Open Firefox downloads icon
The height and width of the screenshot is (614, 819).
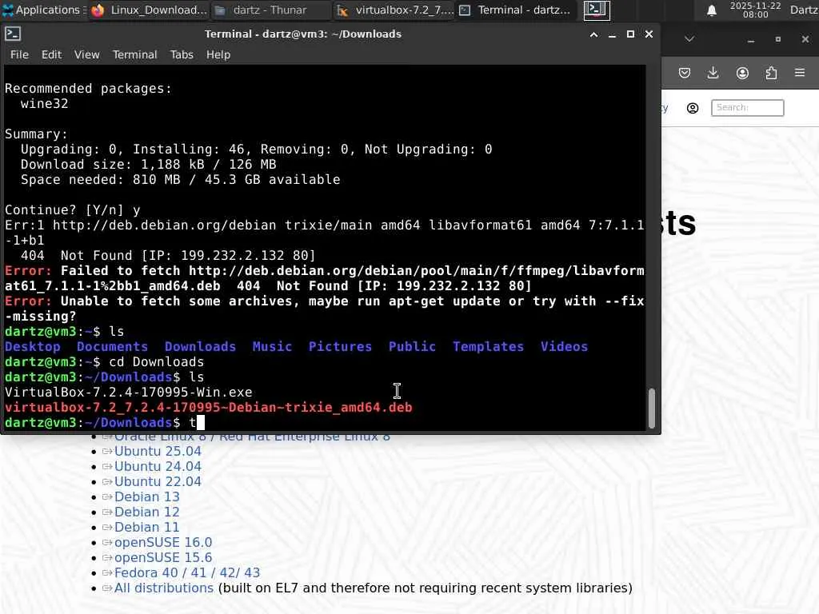pyautogui.click(x=713, y=73)
